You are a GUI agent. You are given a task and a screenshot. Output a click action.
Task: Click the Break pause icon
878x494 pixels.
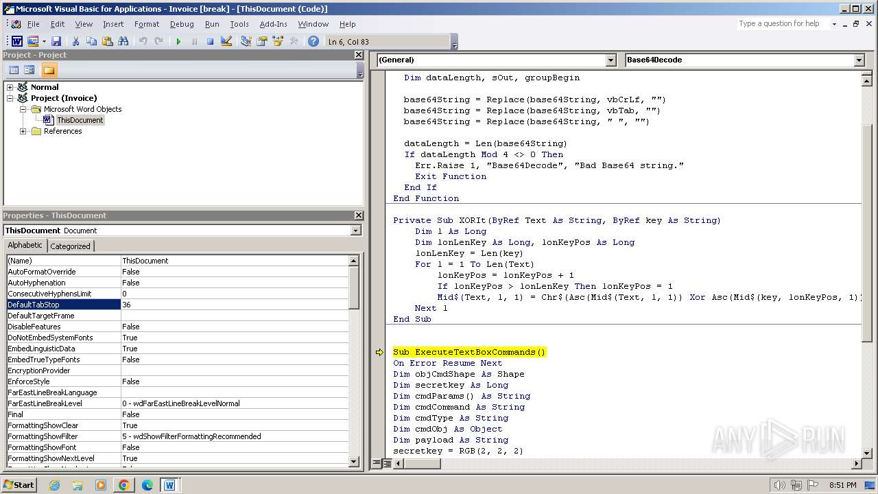click(194, 42)
